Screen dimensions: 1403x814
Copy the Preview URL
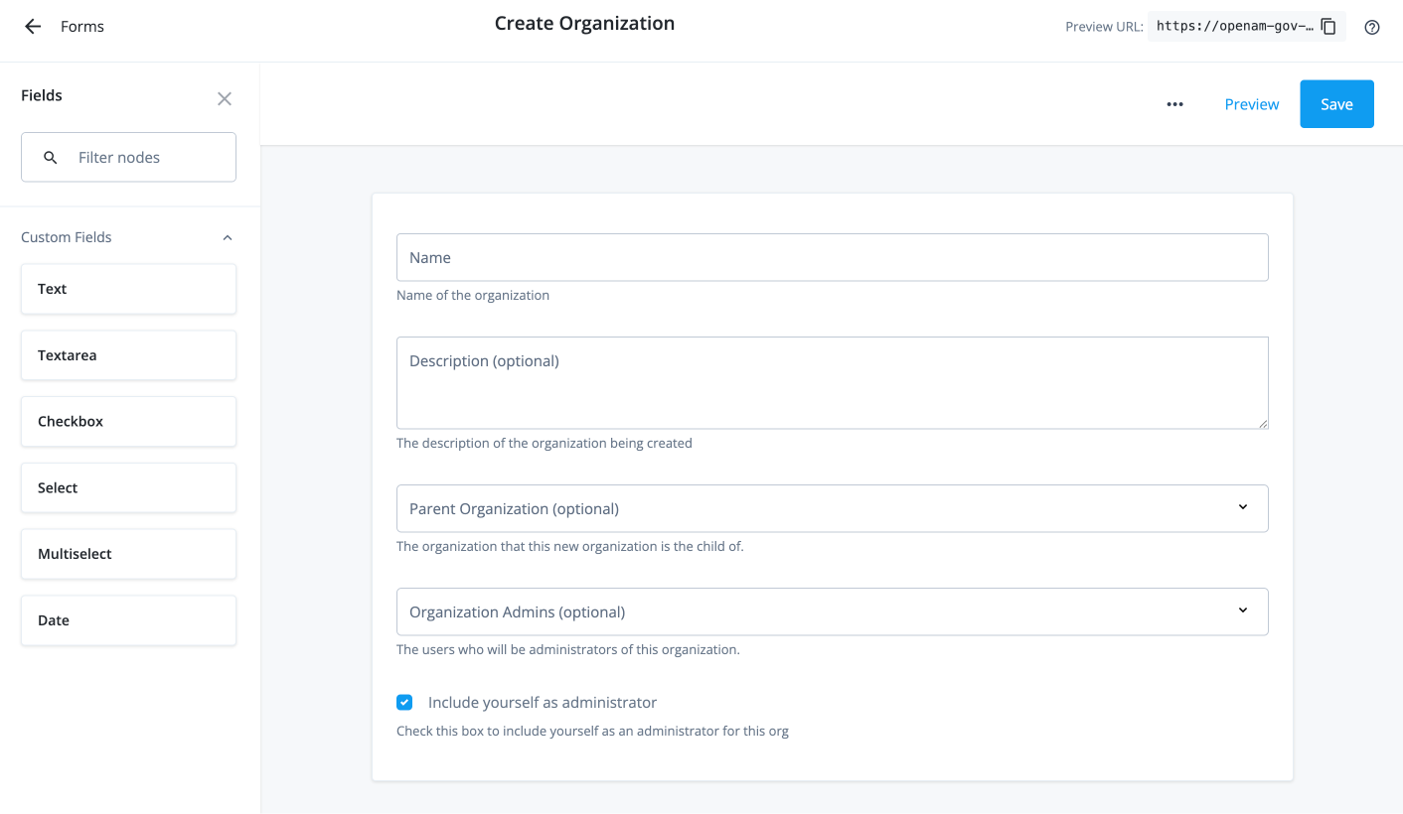tap(1328, 27)
